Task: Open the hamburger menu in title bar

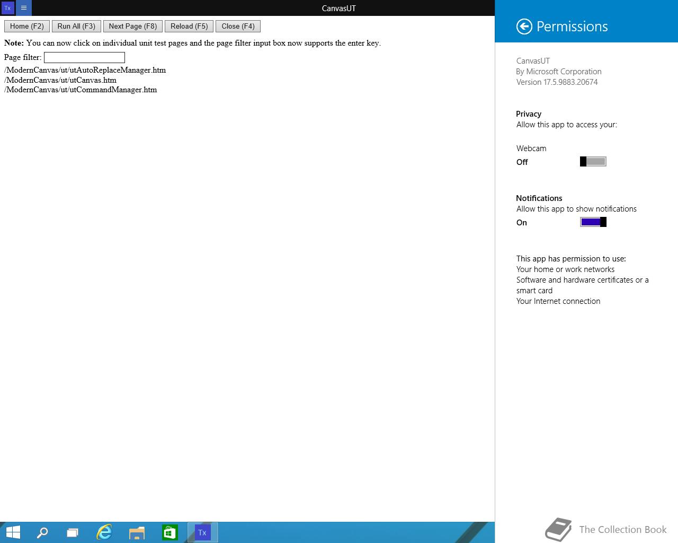Action: [x=24, y=8]
